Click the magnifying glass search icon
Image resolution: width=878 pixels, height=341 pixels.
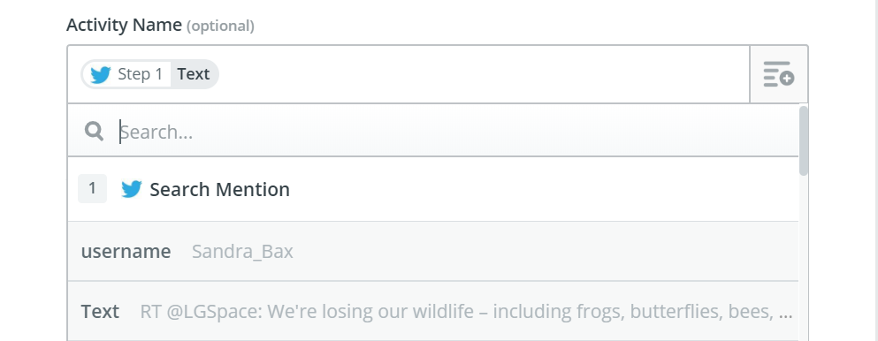pyautogui.click(x=94, y=132)
